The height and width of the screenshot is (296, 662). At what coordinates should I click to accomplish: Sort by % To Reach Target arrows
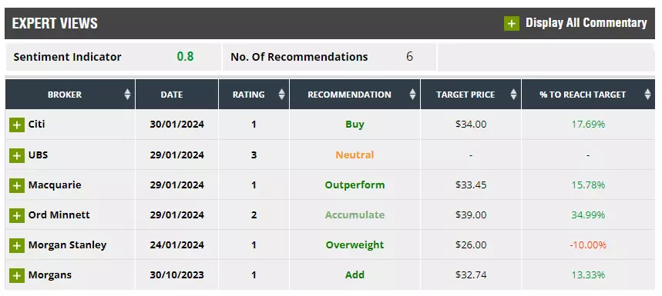[x=647, y=95]
